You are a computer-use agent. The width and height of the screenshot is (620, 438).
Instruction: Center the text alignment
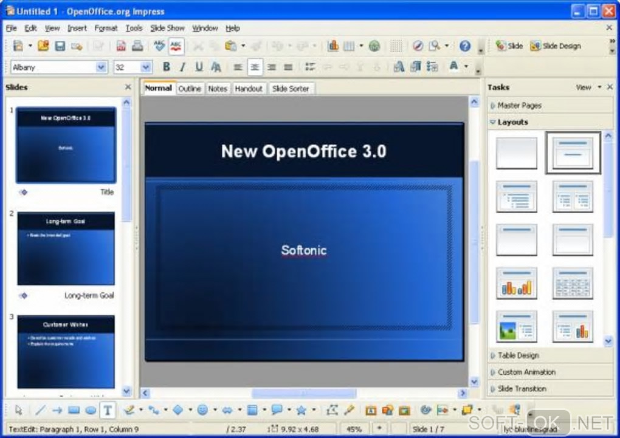click(255, 67)
